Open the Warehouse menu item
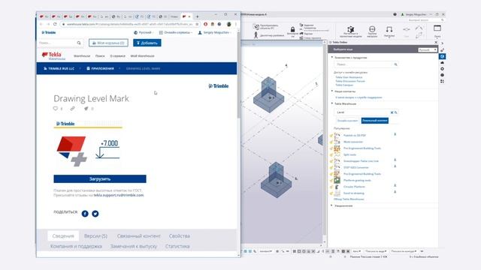This screenshot has width=481, height=270. coord(82,56)
